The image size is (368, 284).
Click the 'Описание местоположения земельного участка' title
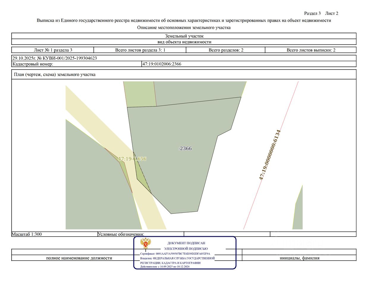[184, 28]
